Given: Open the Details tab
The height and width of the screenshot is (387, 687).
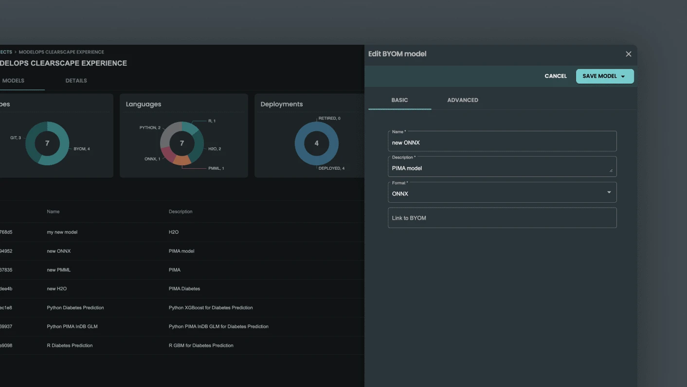Looking at the screenshot, I should tap(76, 81).
